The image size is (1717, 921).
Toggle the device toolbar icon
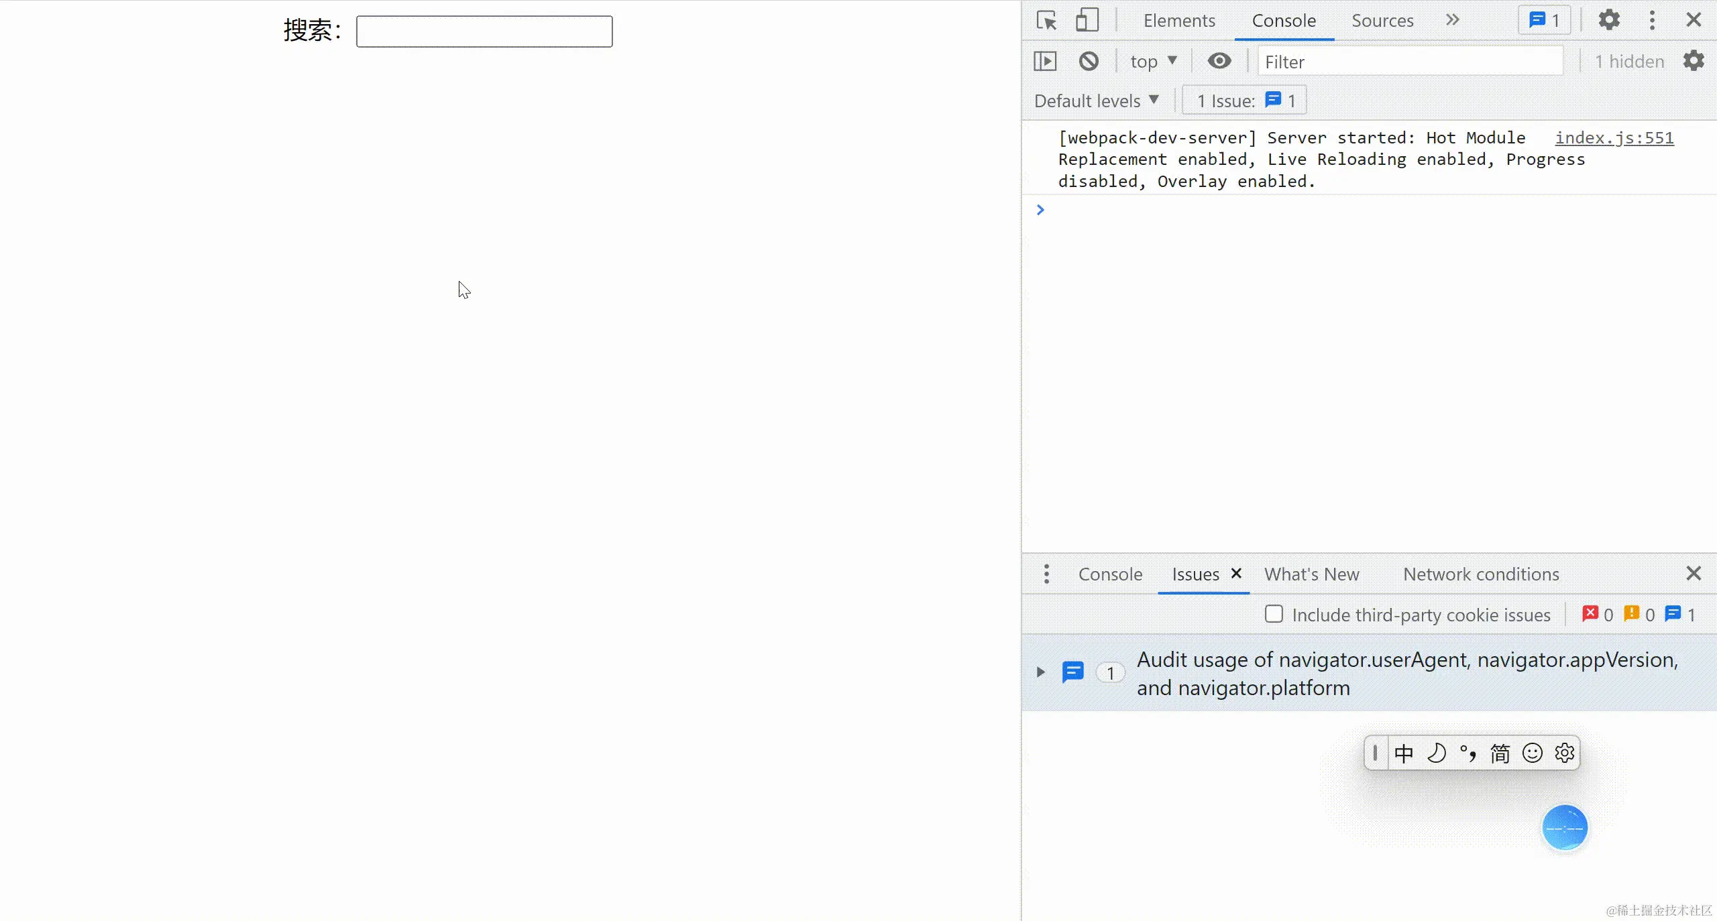click(1087, 21)
